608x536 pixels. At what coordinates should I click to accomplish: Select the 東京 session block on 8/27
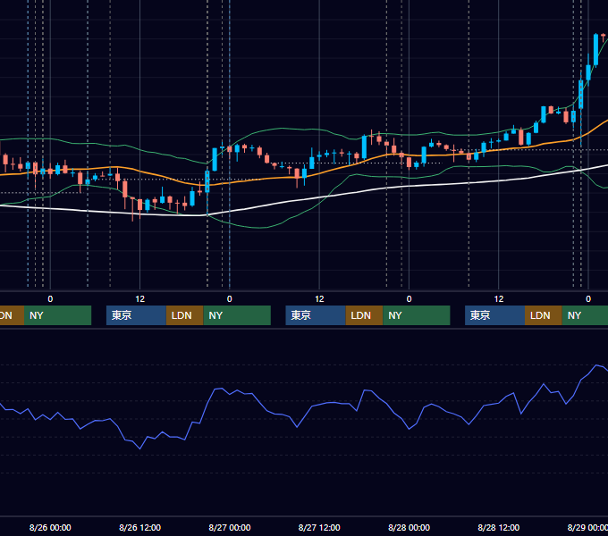(316, 315)
